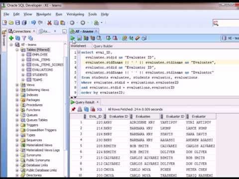This screenshot has height=179, width=239.
Task: Run the statement with green play icon
Action: coord(73,38)
